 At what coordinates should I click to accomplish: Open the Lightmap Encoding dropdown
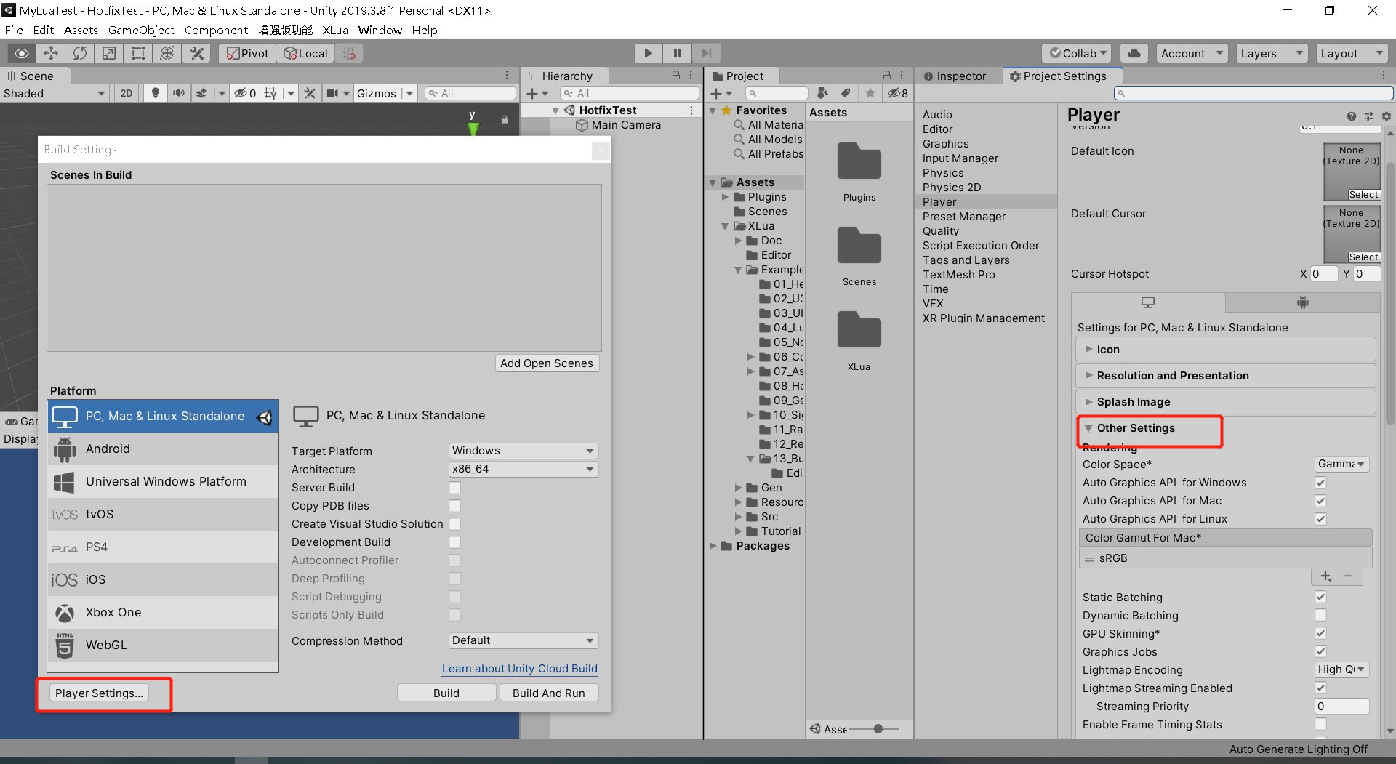[x=1341, y=669]
